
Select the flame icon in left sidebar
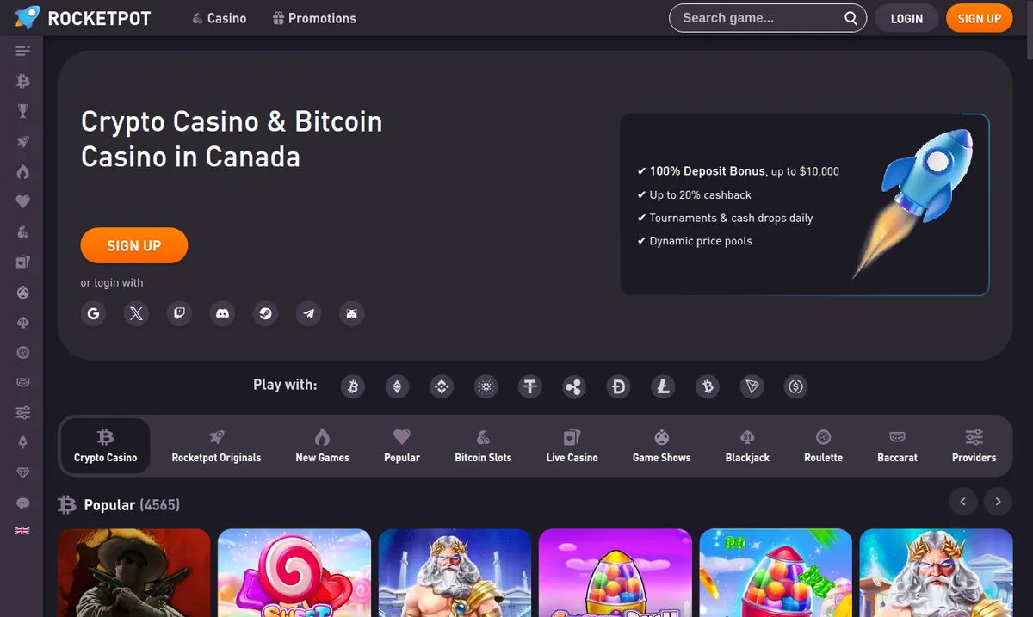23,172
